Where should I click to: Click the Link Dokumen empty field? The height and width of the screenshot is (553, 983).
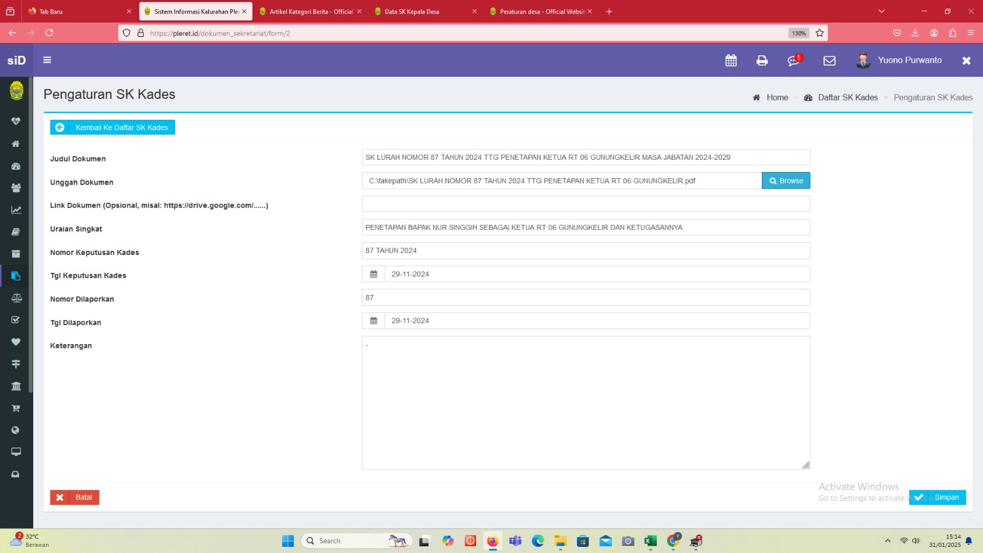coord(585,204)
